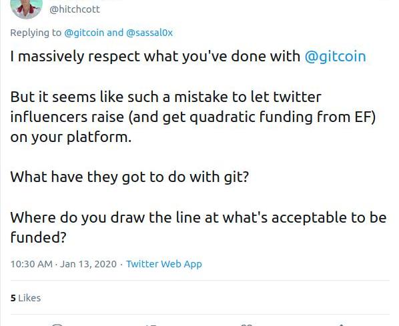Click the reply speech bubble icon

(x=57, y=325)
